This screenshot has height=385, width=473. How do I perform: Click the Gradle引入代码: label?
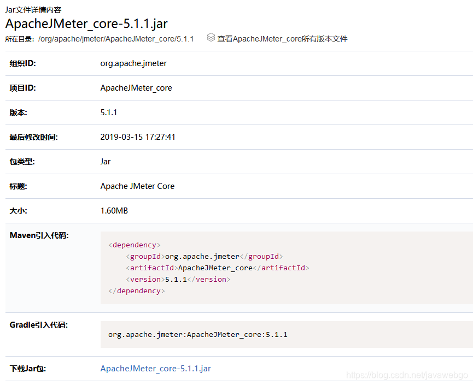[x=39, y=325]
